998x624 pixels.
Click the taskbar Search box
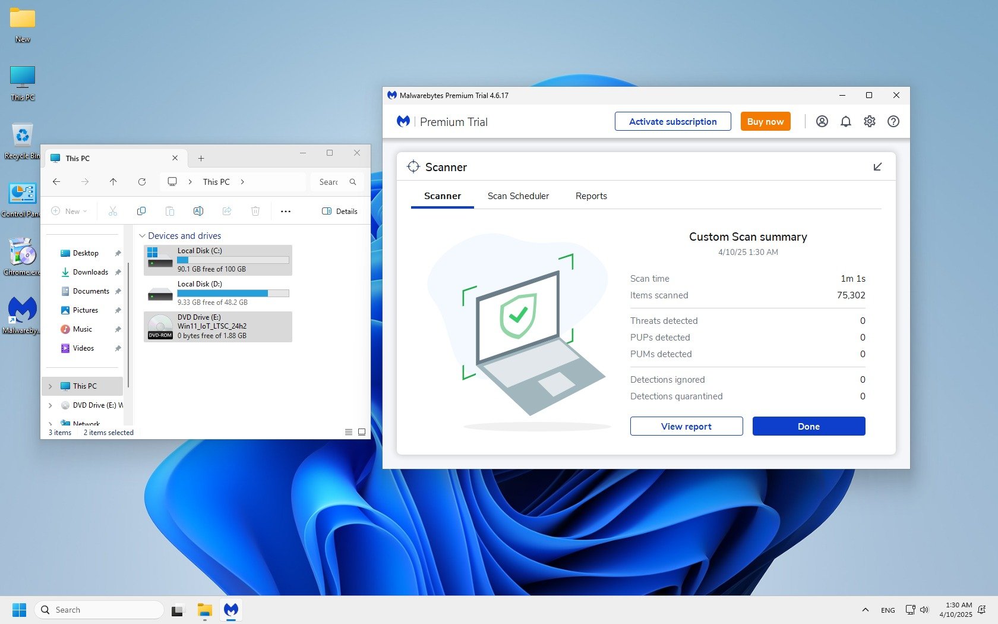coord(99,610)
